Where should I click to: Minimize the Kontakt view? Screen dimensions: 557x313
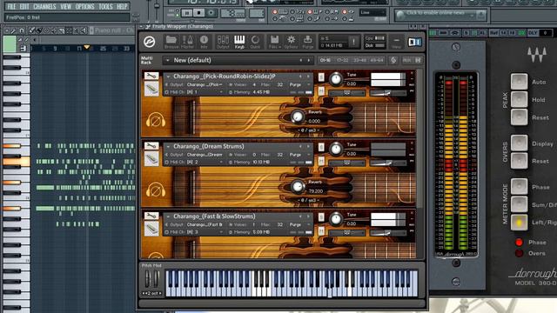(x=397, y=42)
